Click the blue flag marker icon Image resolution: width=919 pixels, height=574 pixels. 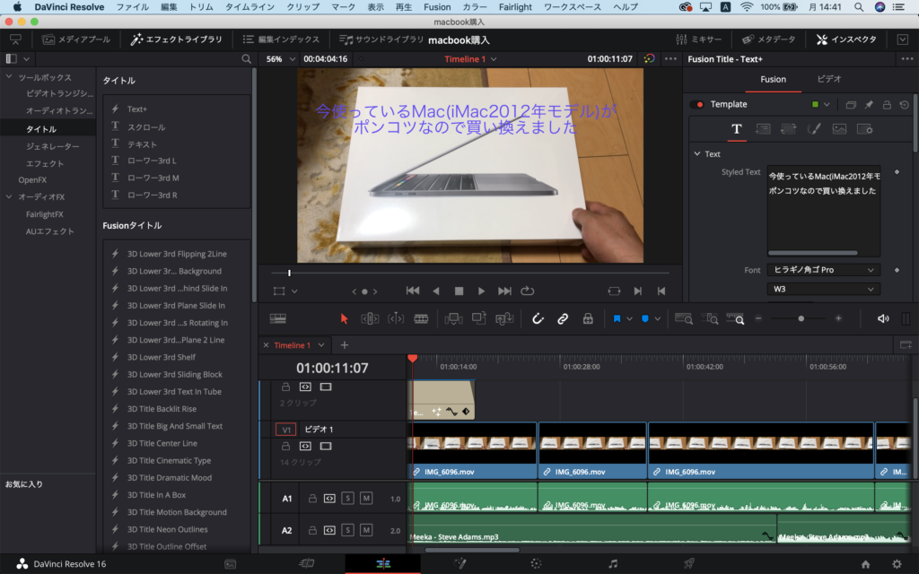pyautogui.click(x=617, y=318)
